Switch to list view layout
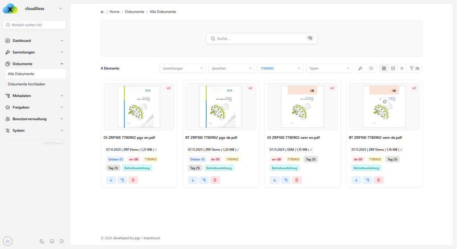 click(393, 68)
